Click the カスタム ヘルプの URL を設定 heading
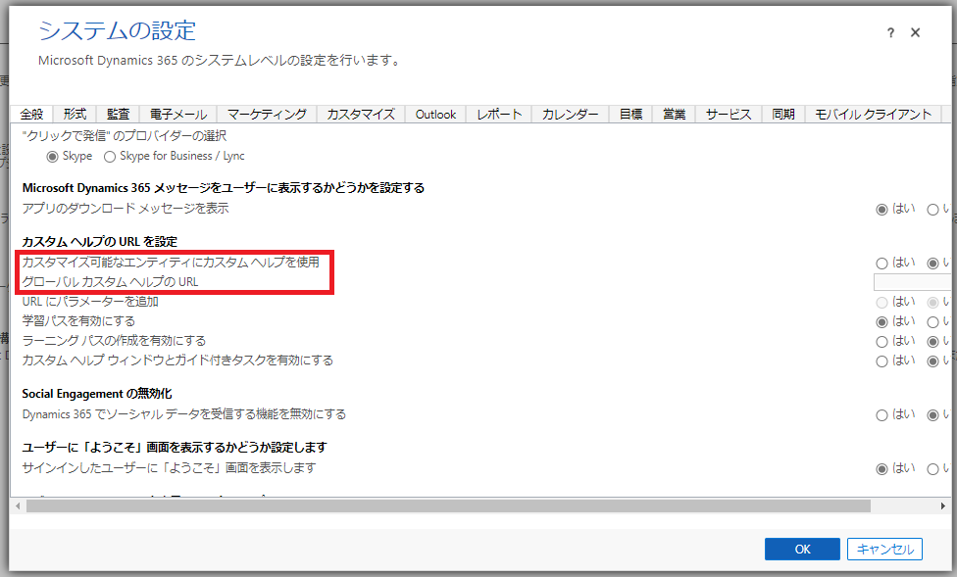This screenshot has width=957, height=577. (x=99, y=242)
